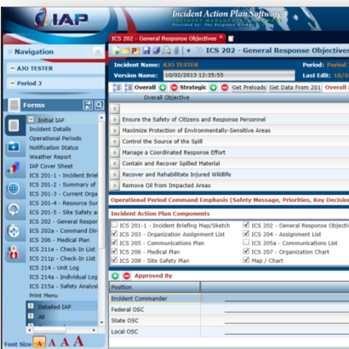349x349 pixels.
Task: Open IAP Cover Sheet in forms list
Action: click(51, 166)
